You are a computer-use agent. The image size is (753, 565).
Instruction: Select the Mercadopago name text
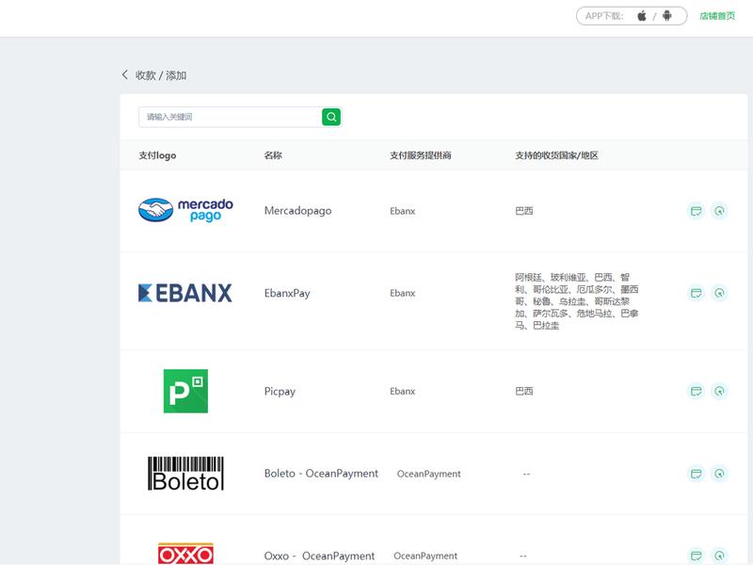[297, 211]
